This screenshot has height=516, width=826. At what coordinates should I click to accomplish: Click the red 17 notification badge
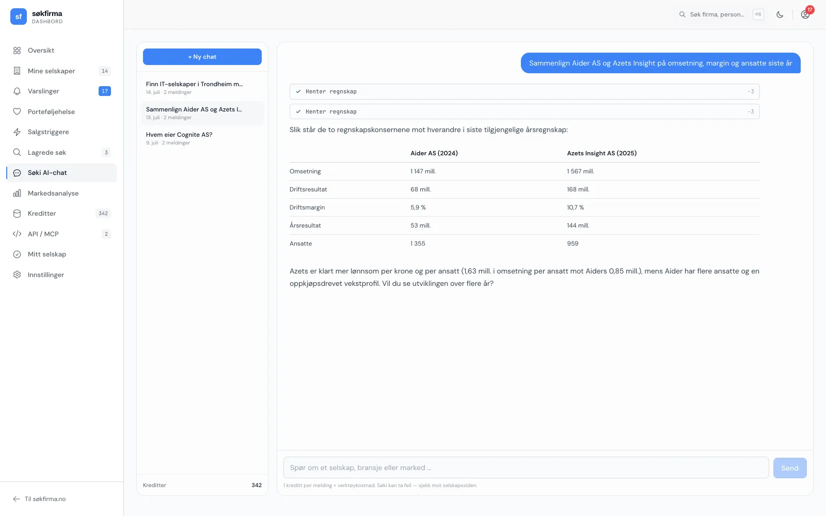tap(810, 10)
